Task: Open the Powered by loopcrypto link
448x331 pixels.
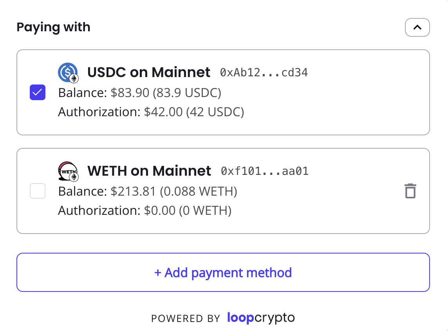Action: pyautogui.click(x=223, y=318)
